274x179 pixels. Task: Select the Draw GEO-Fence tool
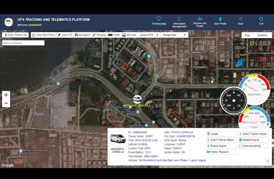point(44,35)
